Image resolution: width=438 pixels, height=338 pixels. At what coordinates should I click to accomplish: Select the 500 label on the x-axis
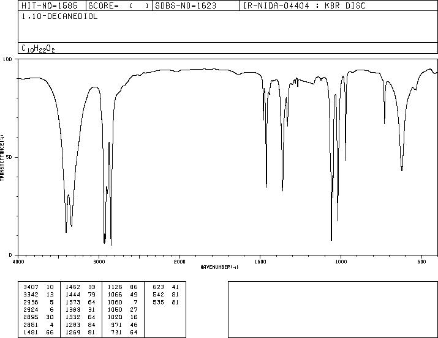click(421, 262)
